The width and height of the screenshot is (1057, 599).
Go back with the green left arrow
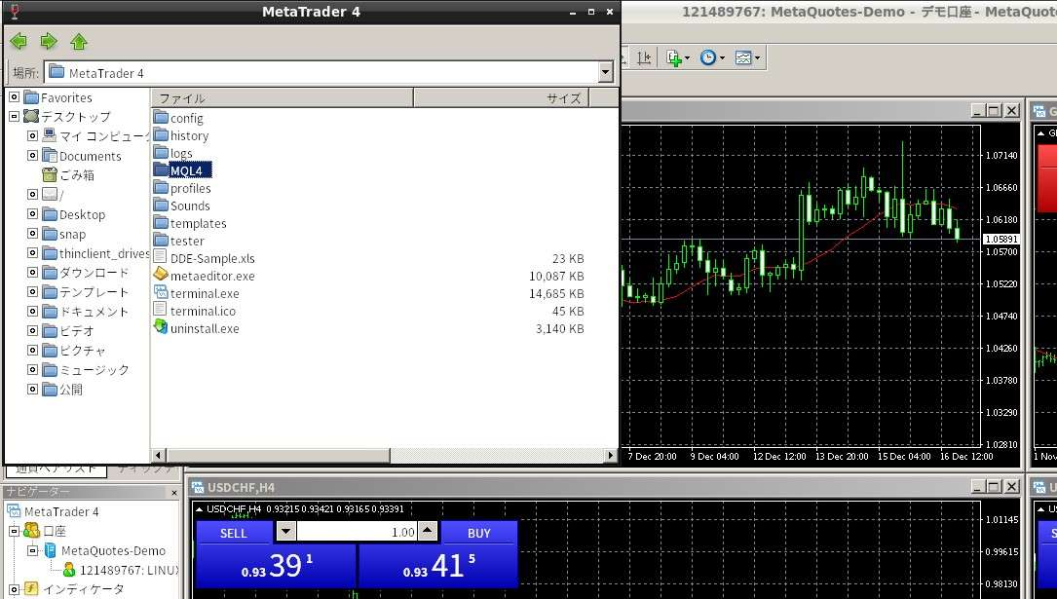(19, 42)
